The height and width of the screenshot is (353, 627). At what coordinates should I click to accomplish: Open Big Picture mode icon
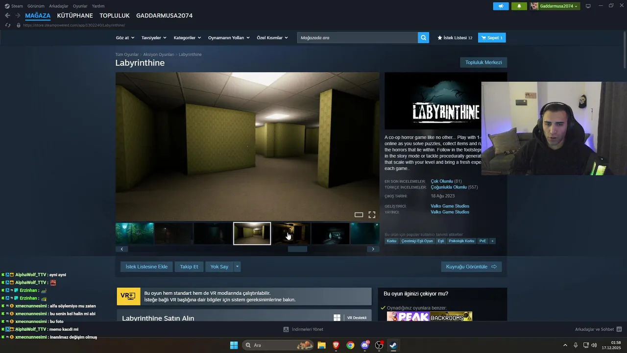[588, 6]
